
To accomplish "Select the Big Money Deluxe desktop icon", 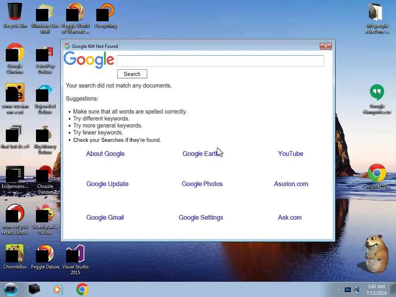I will pyautogui.click(x=45, y=139).
